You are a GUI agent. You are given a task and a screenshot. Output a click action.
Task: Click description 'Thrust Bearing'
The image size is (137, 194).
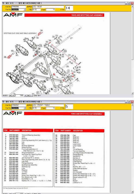coord(78,149)
